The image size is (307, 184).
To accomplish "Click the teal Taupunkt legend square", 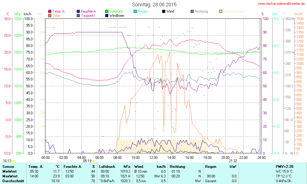I will click(x=79, y=15).
